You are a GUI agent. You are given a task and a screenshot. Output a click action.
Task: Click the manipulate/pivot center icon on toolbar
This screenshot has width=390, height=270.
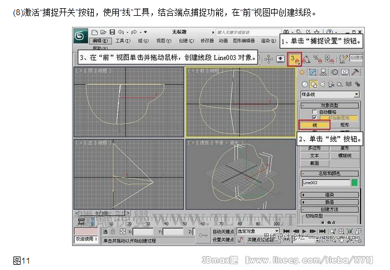coord(269,59)
